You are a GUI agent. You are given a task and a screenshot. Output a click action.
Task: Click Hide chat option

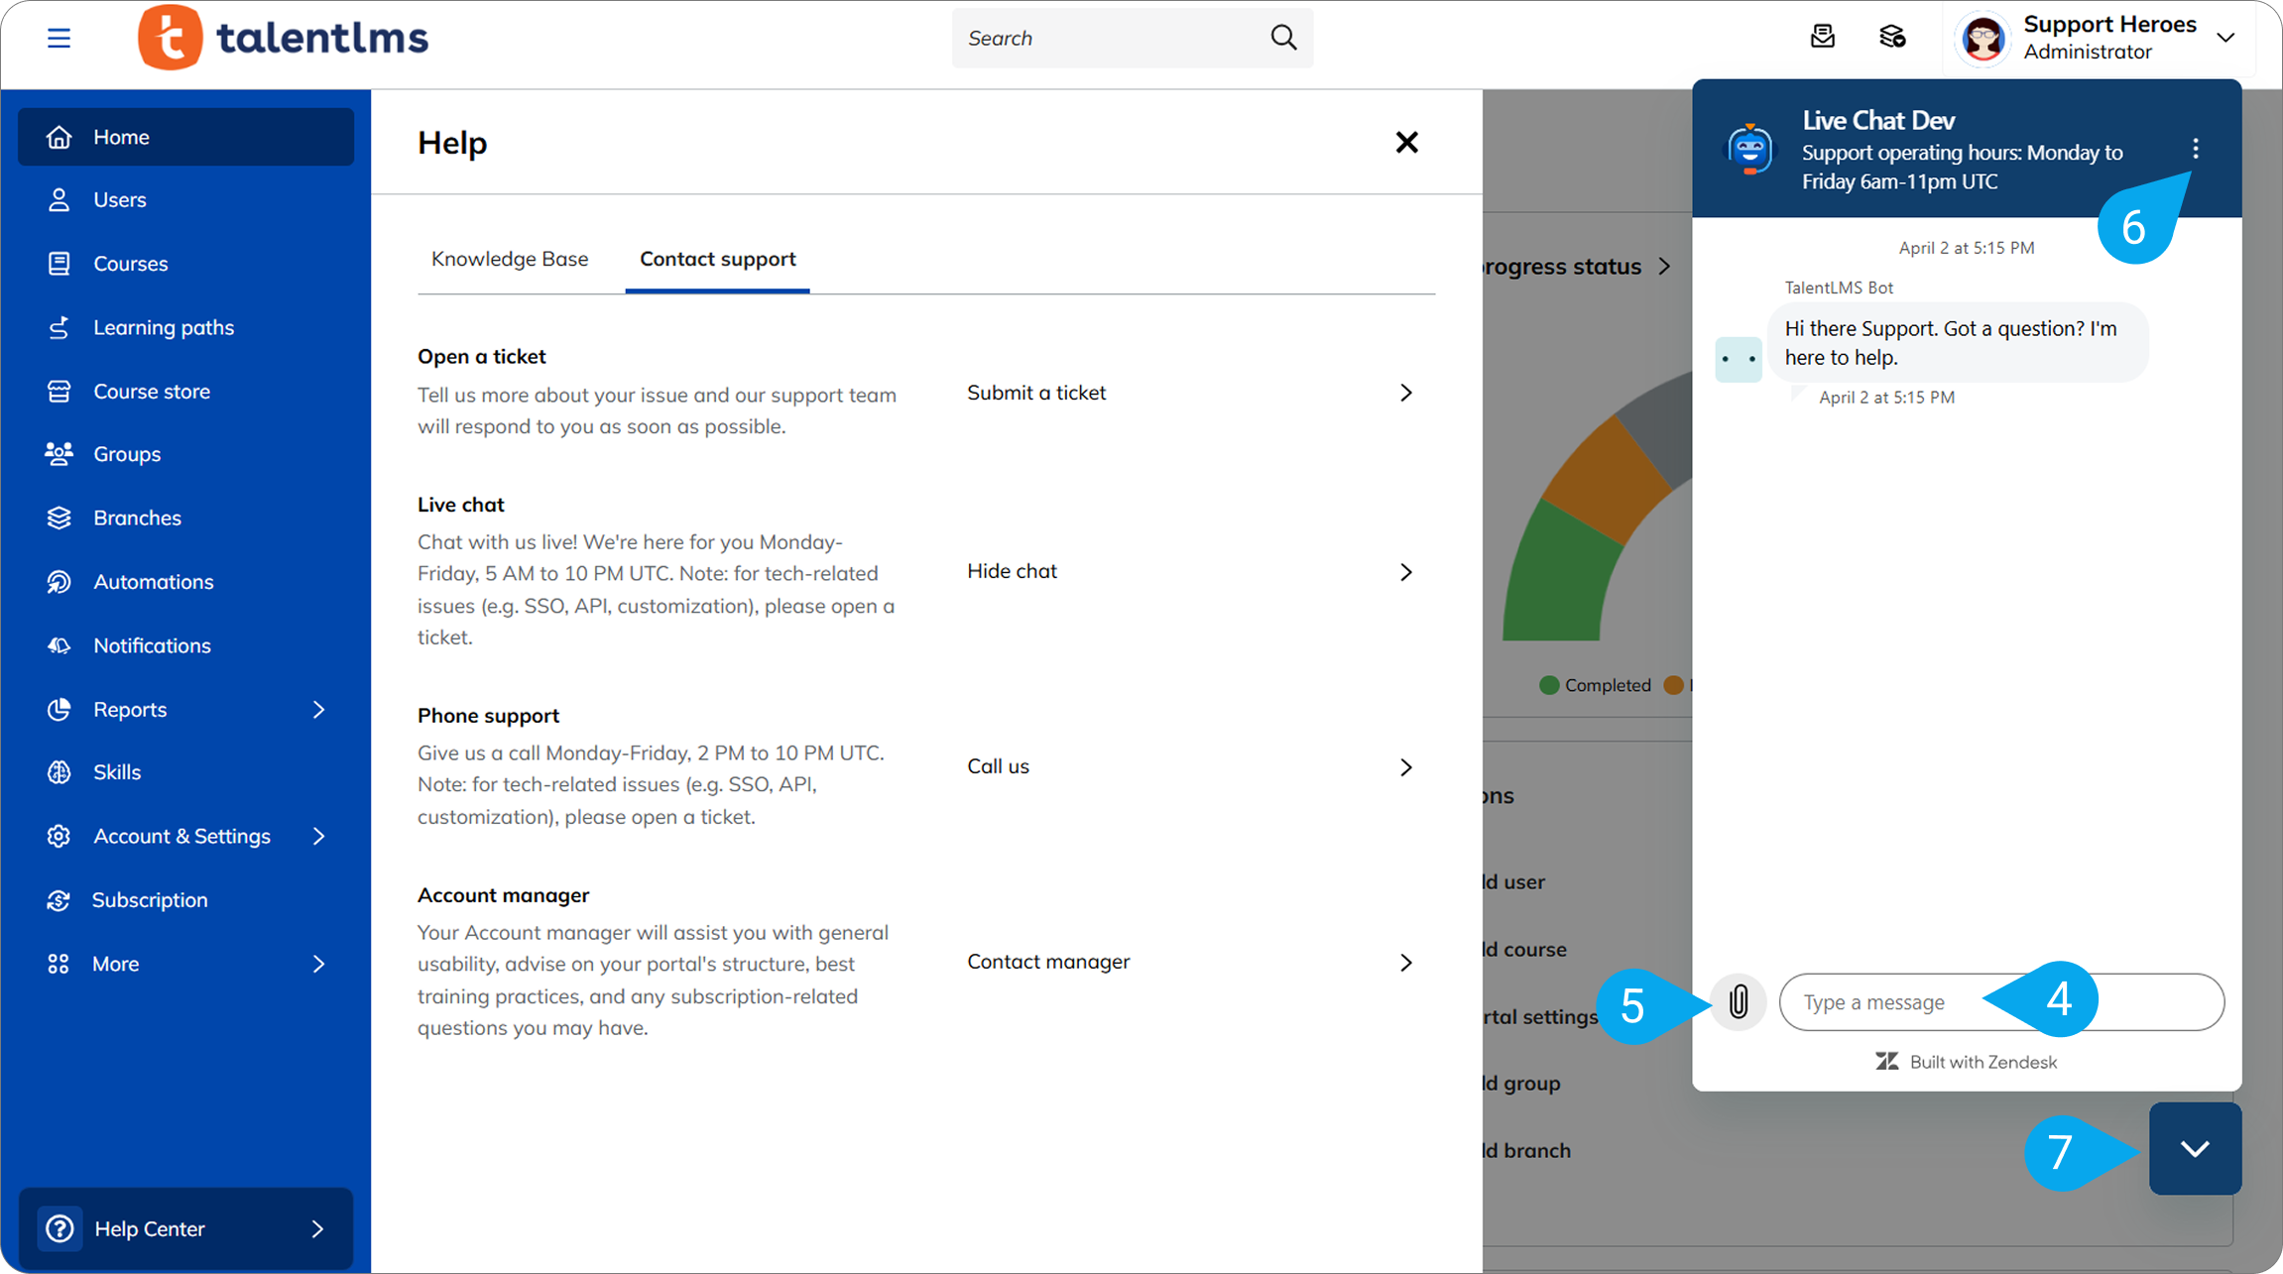1012,571
